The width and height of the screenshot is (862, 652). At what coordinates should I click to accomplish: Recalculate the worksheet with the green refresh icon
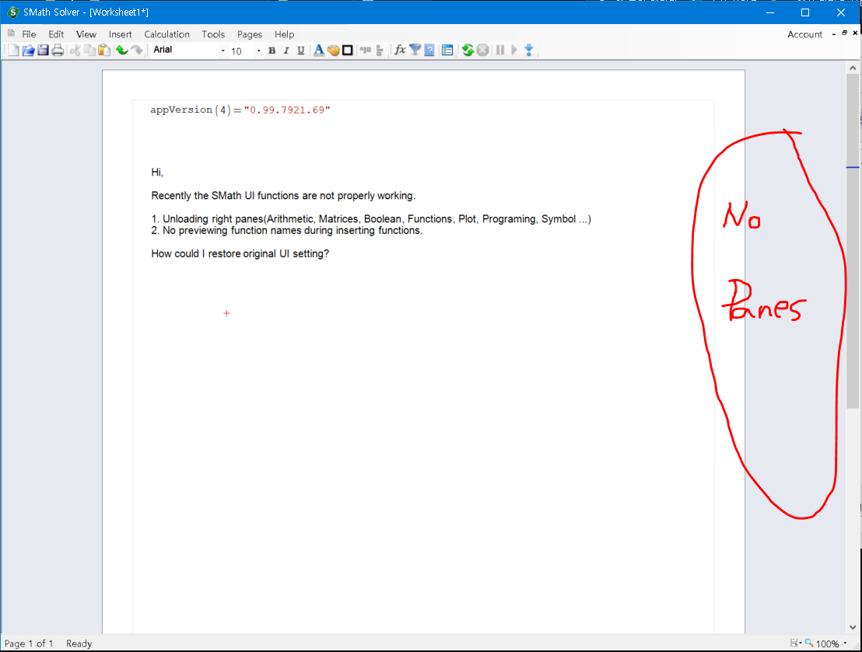click(x=468, y=51)
